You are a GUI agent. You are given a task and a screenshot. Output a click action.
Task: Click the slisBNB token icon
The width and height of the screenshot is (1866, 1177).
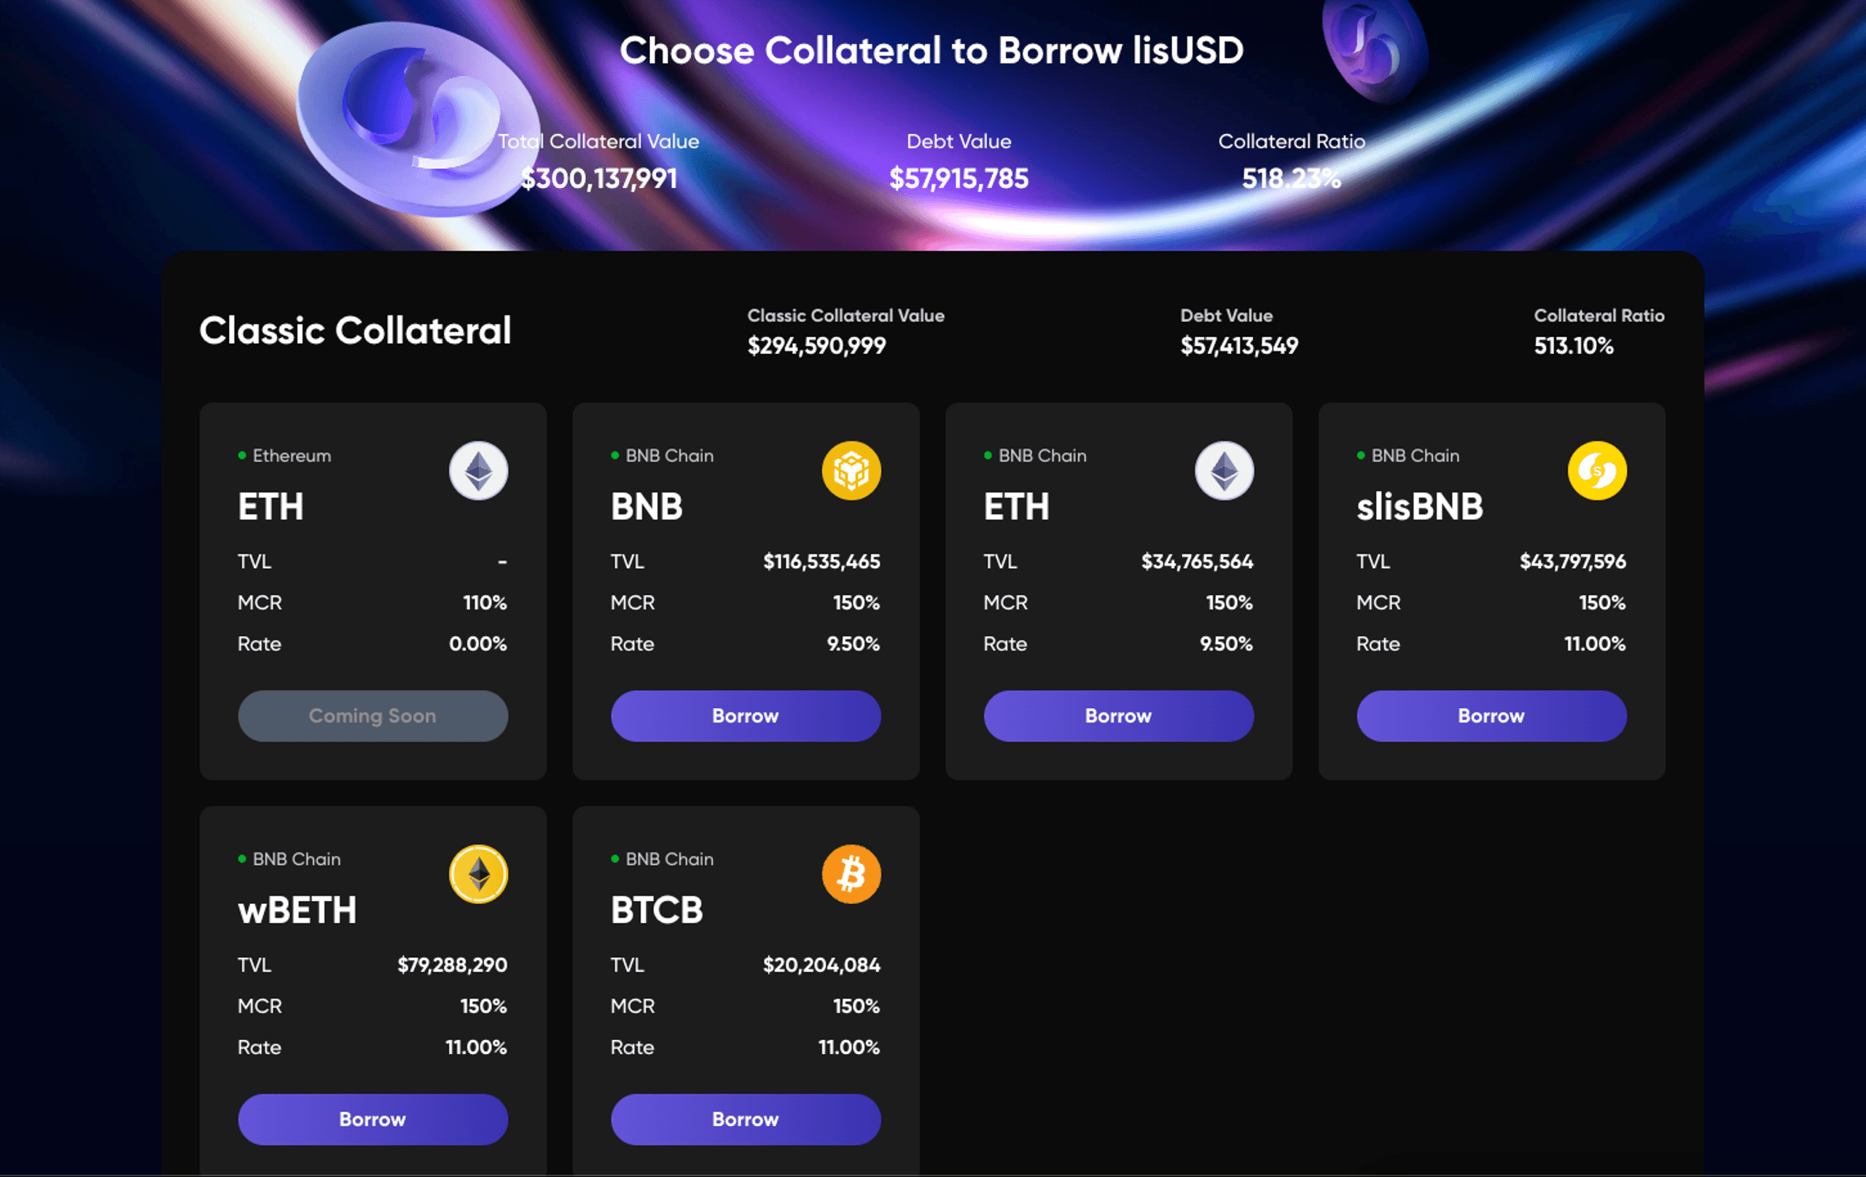[x=1596, y=471]
